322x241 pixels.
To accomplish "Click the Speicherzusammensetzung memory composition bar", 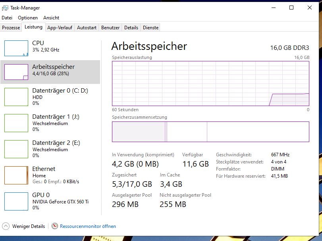I will click(210, 132).
